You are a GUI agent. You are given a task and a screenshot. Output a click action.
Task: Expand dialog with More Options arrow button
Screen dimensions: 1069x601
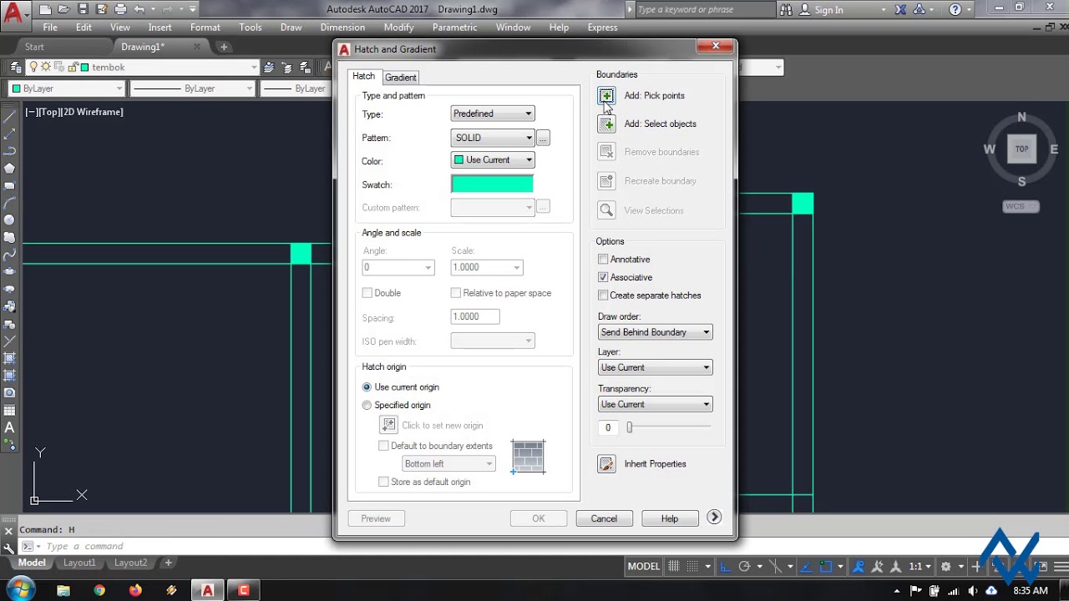714,518
